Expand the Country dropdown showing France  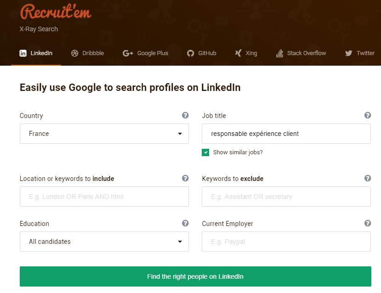(104, 134)
